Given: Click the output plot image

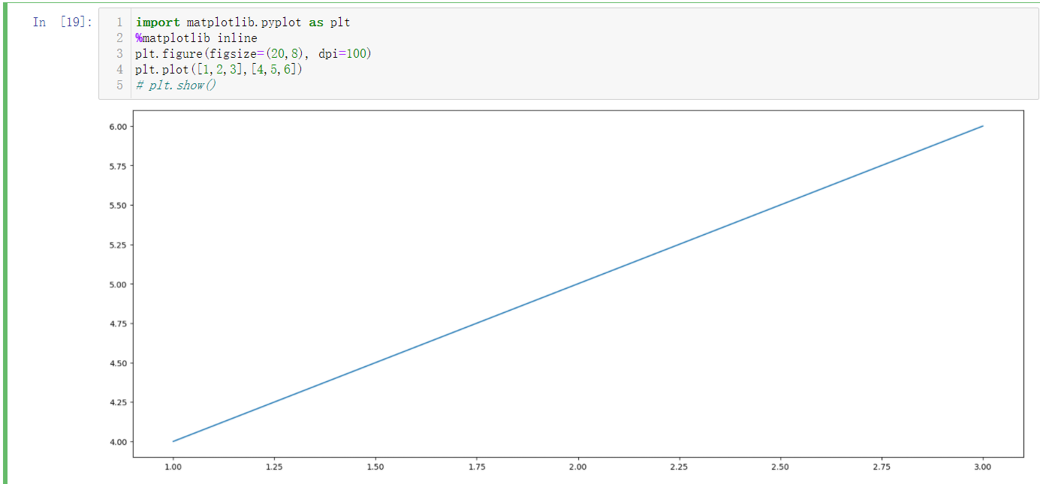Looking at the screenshot, I should coord(567,292).
